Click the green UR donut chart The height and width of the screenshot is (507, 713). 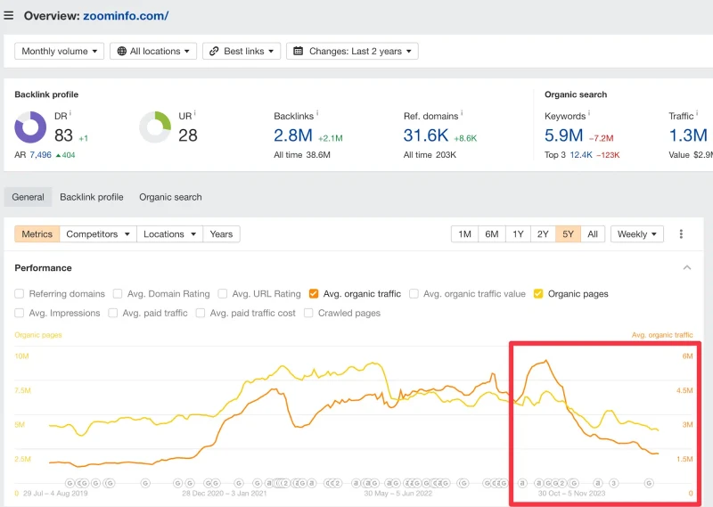[155, 127]
